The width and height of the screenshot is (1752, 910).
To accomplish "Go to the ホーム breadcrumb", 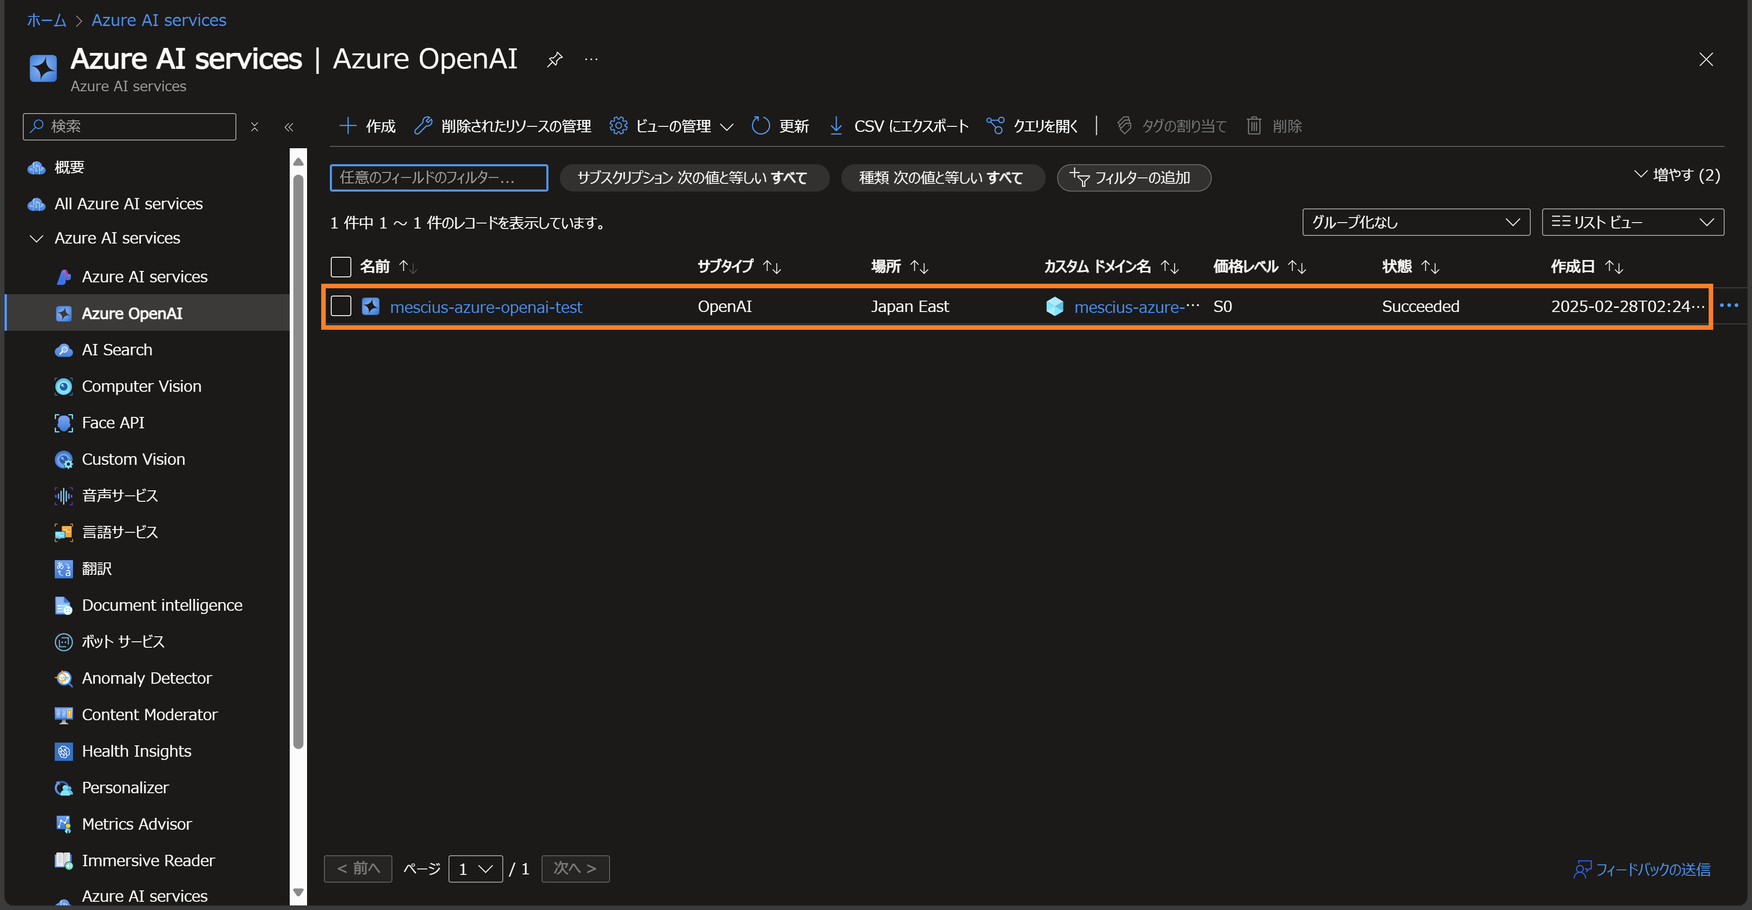I will point(46,21).
